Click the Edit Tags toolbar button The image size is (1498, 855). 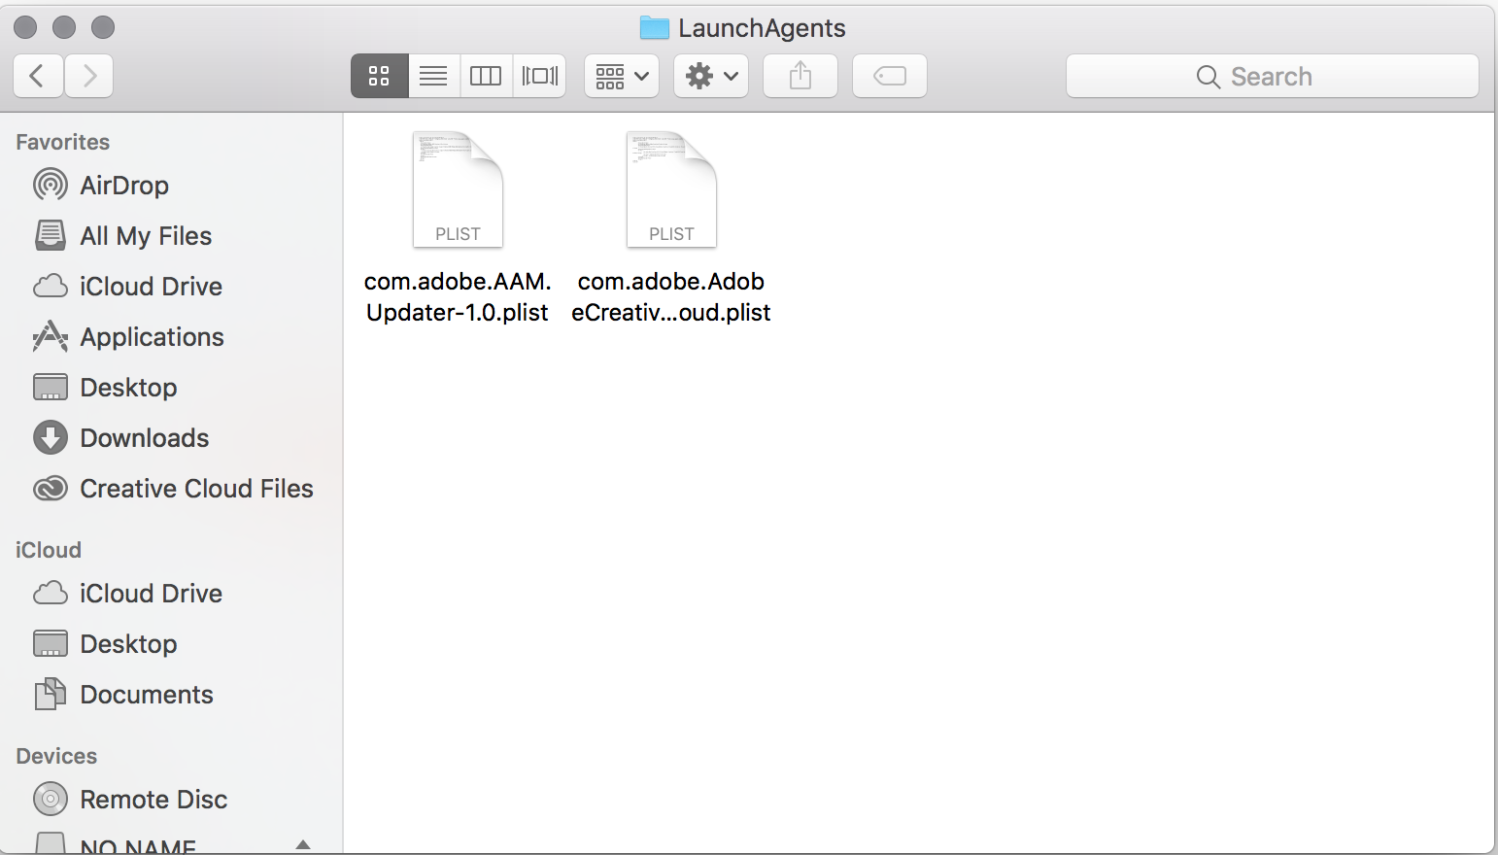click(x=890, y=76)
